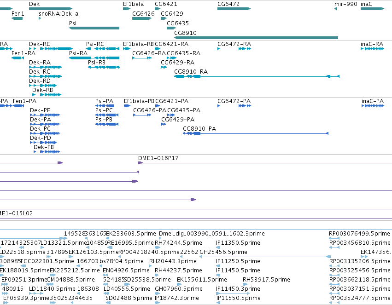This screenshot has width=392, height=305.
Task: Open the EK155611.5prime EST
Action: tap(179, 284)
